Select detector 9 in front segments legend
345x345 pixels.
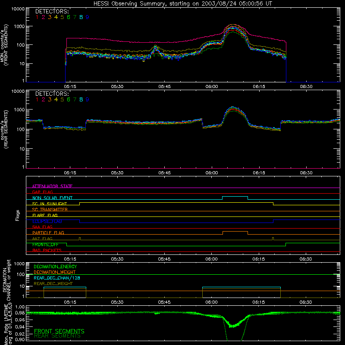[x=88, y=17]
